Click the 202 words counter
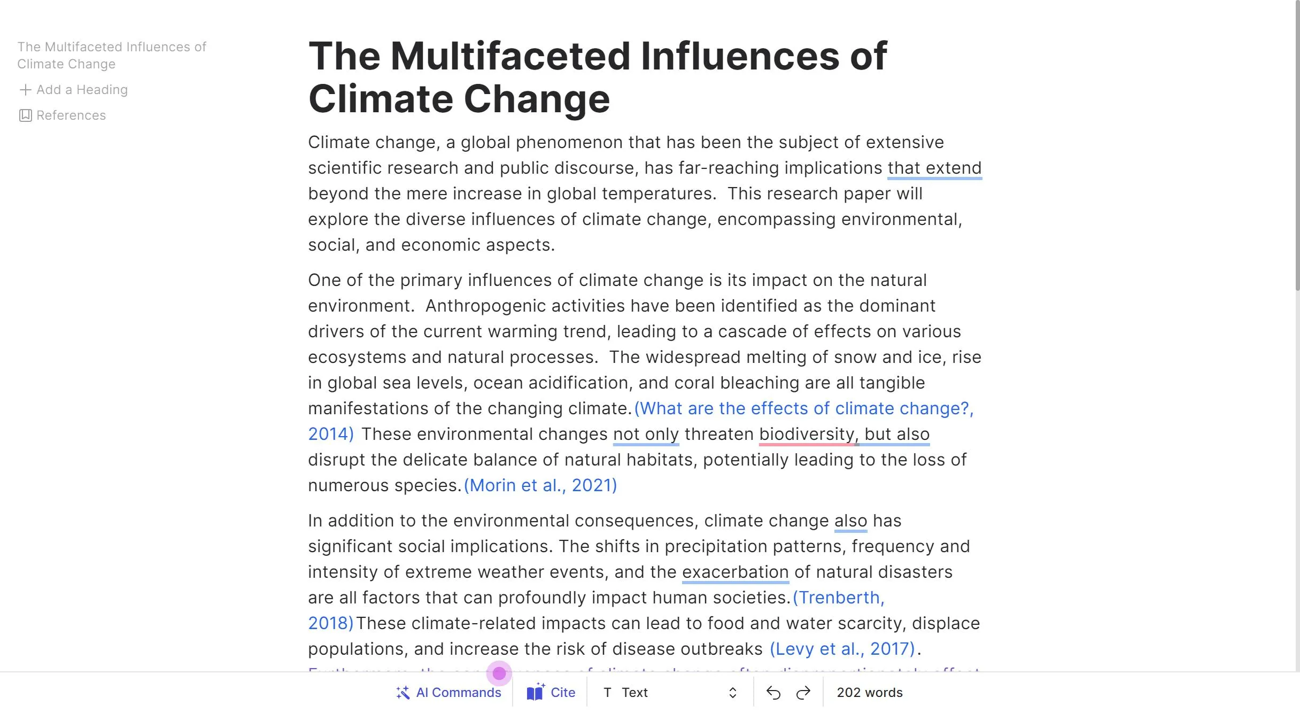The width and height of the screenshot is (1300, 713). [869, 693]
